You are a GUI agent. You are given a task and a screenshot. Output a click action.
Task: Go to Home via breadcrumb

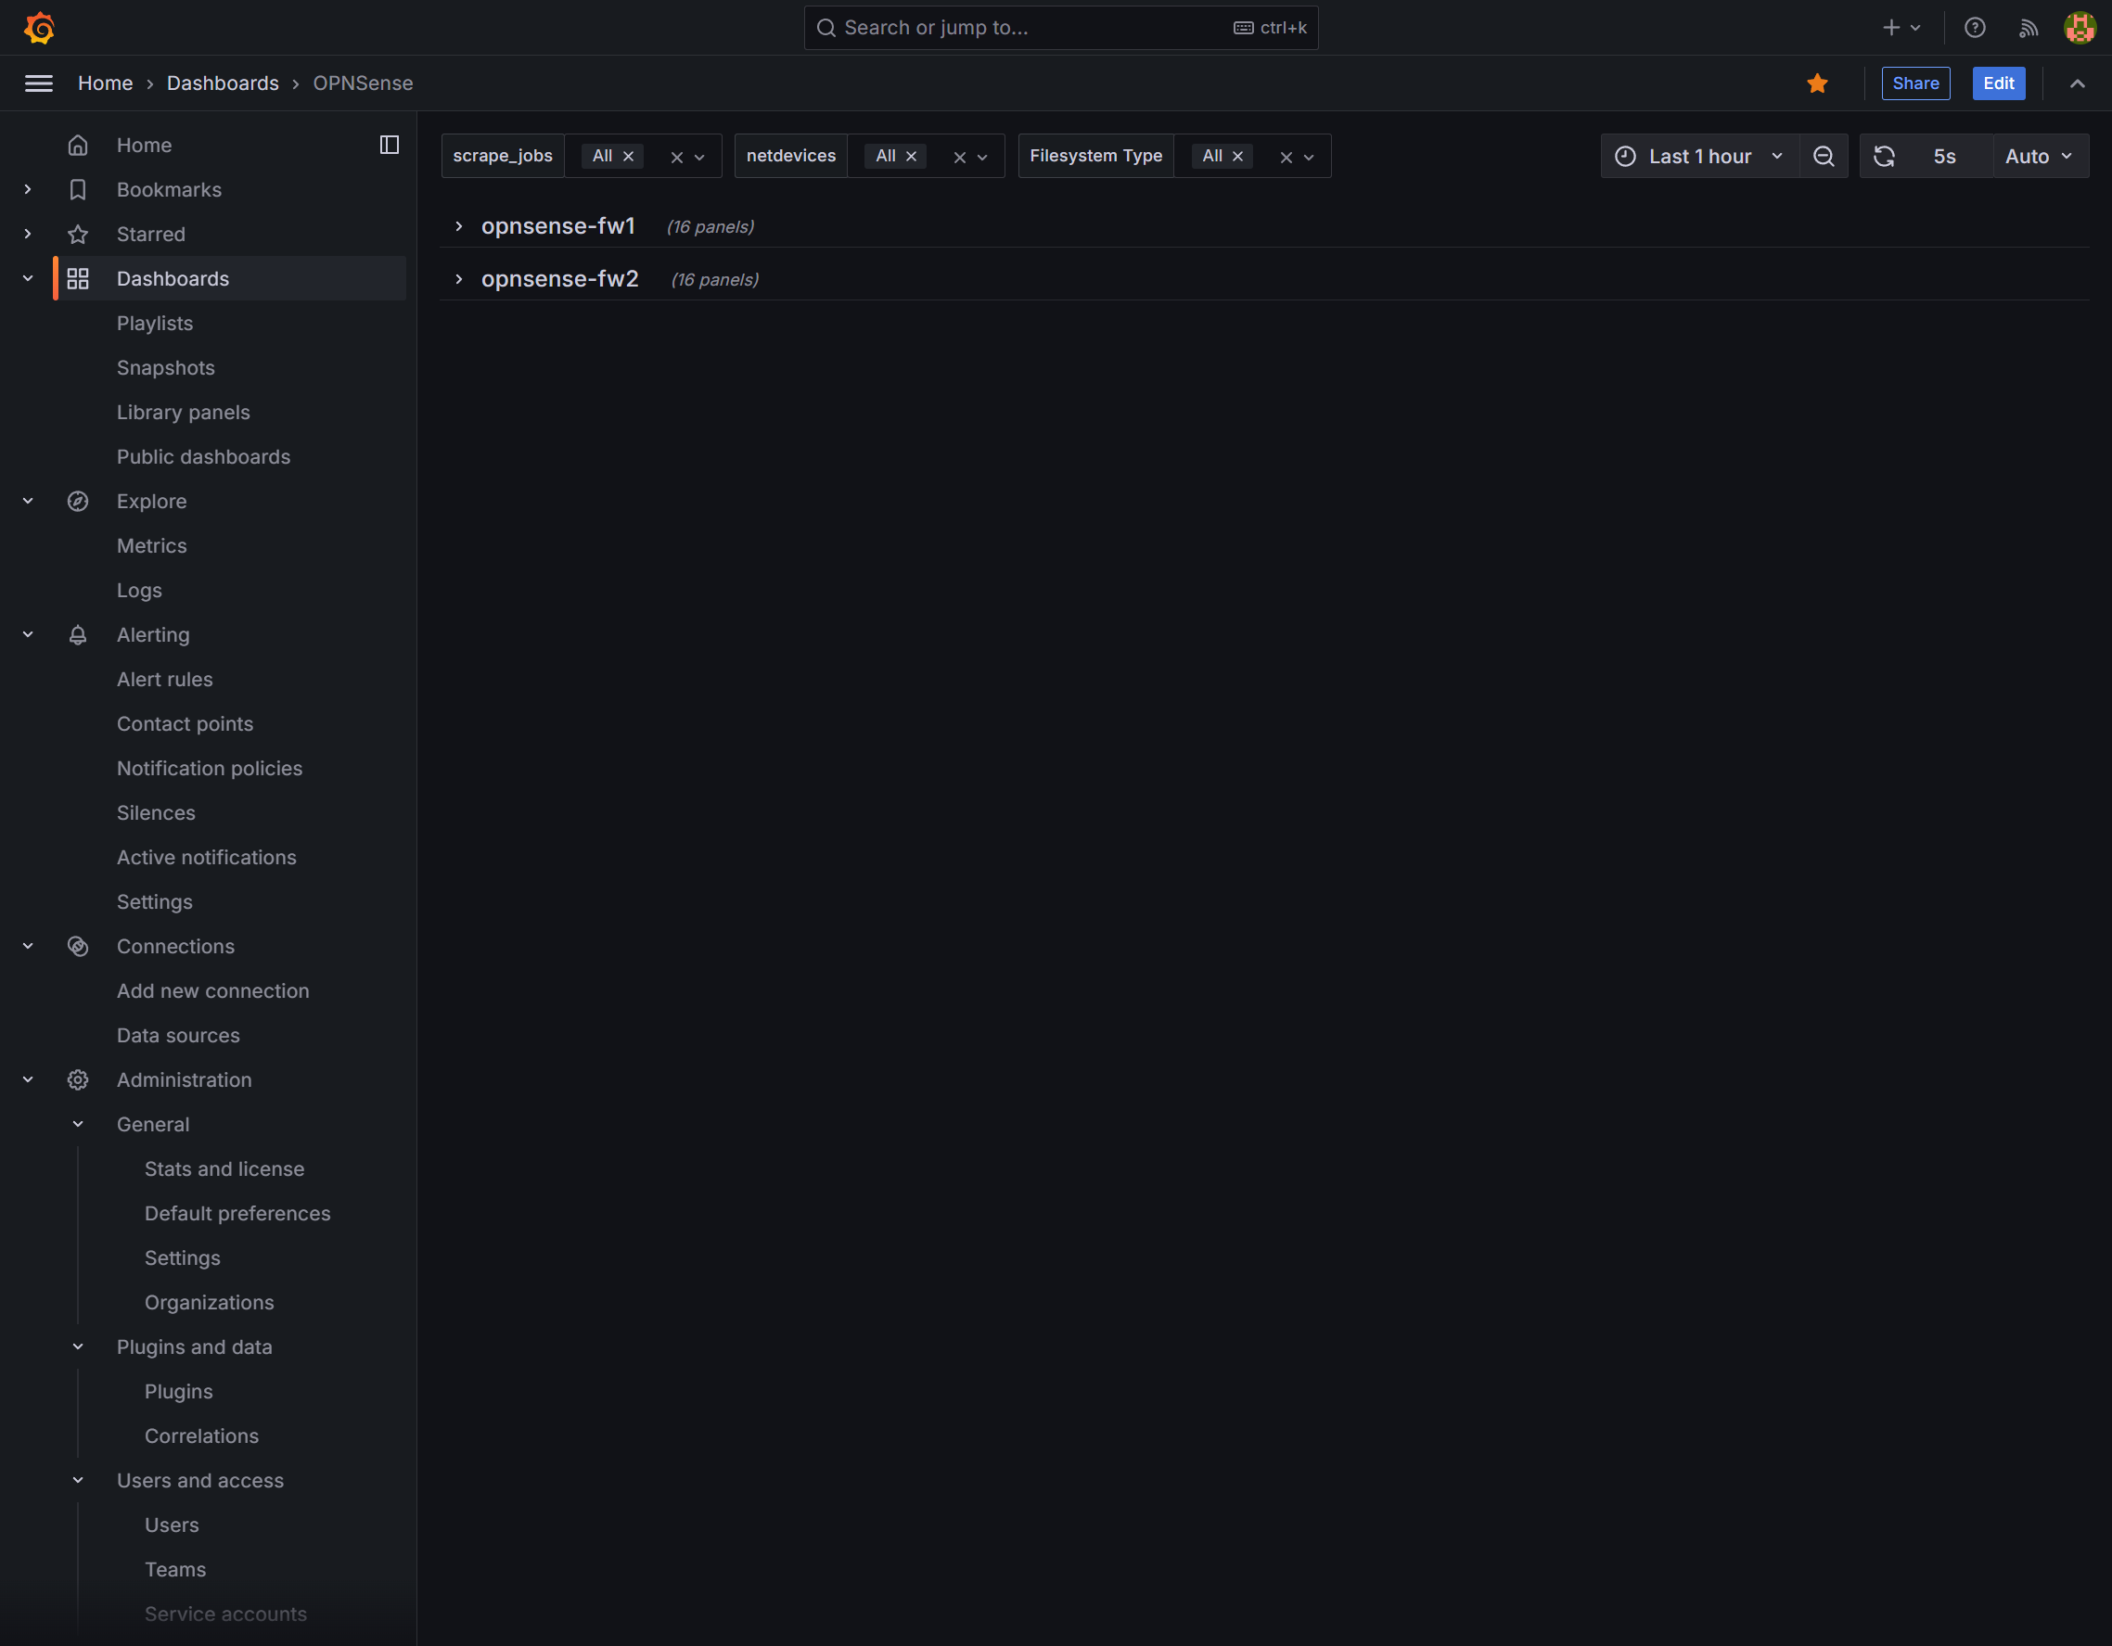106,83
